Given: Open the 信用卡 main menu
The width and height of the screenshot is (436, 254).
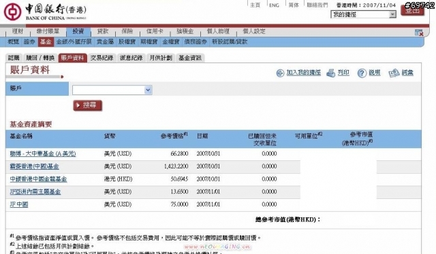Looking at the screenshot, I should coord(155,31).
